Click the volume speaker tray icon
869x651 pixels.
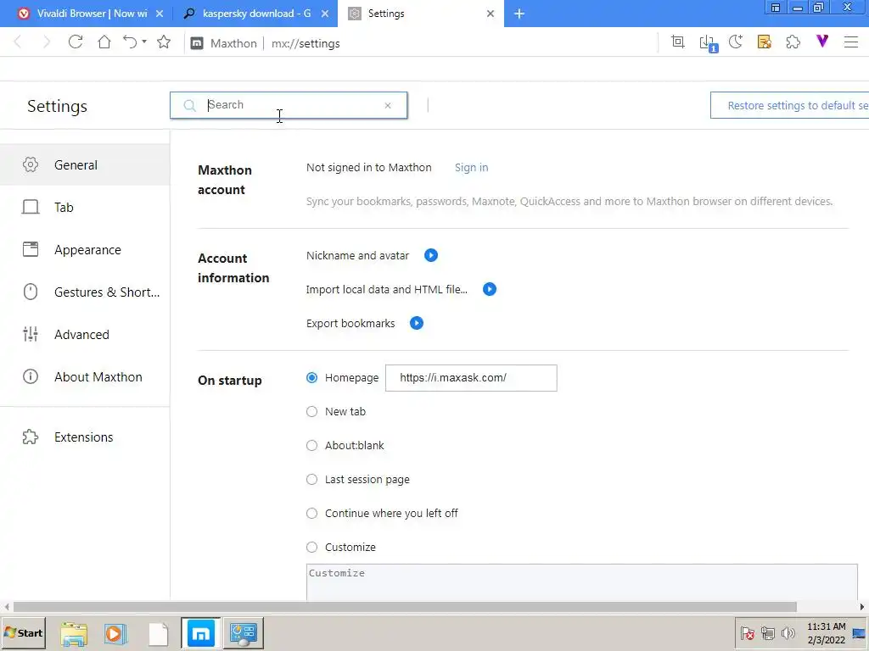(x=788, y=632)
